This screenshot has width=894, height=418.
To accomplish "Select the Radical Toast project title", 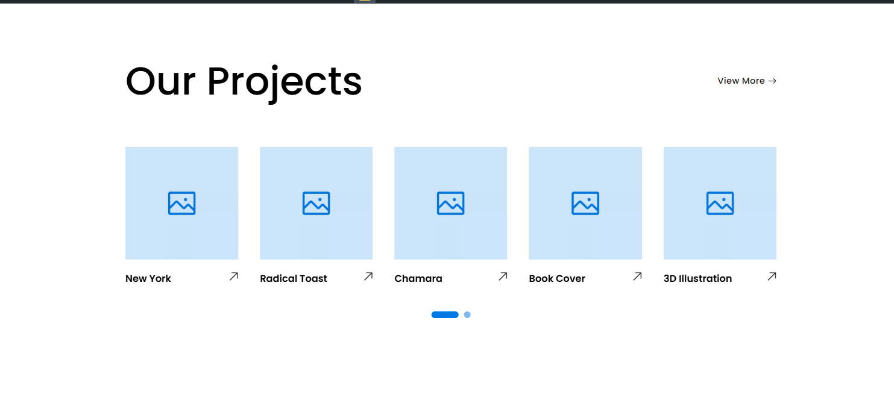I will [x=294, y=278].
